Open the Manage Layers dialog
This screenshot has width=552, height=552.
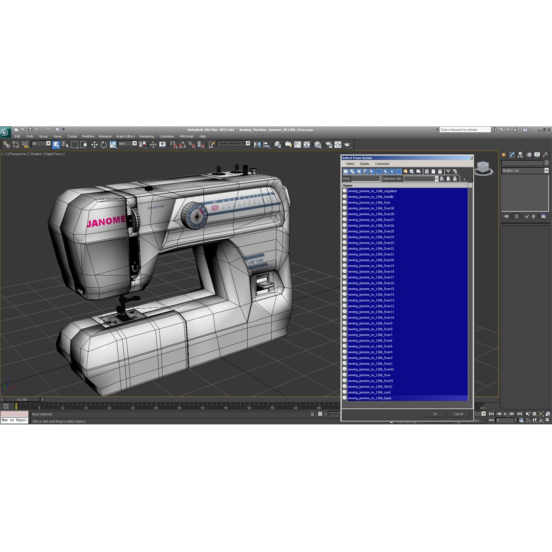pos(278,144)
